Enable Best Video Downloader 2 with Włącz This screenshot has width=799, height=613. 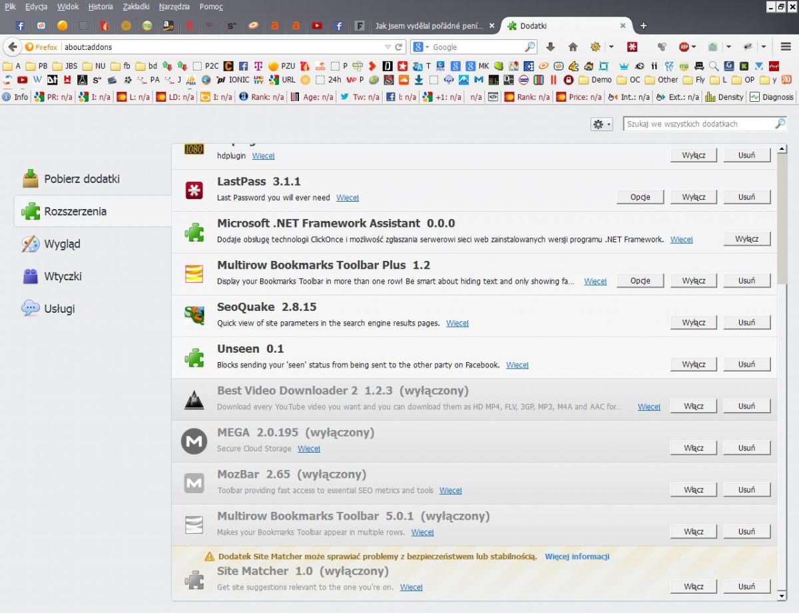[x=694, y=406]
